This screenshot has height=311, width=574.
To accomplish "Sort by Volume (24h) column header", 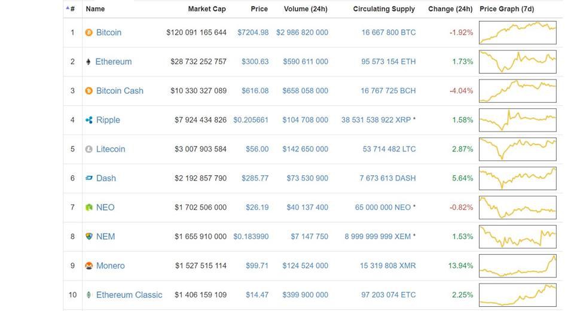I will tap(306, 9).
